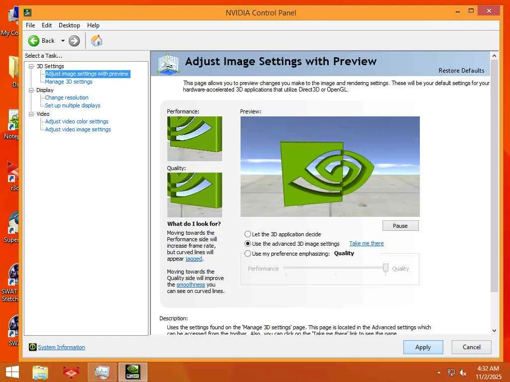510x382 pixels.
Task: Click the 3D cube page header icon
Action: click(168, 63)
